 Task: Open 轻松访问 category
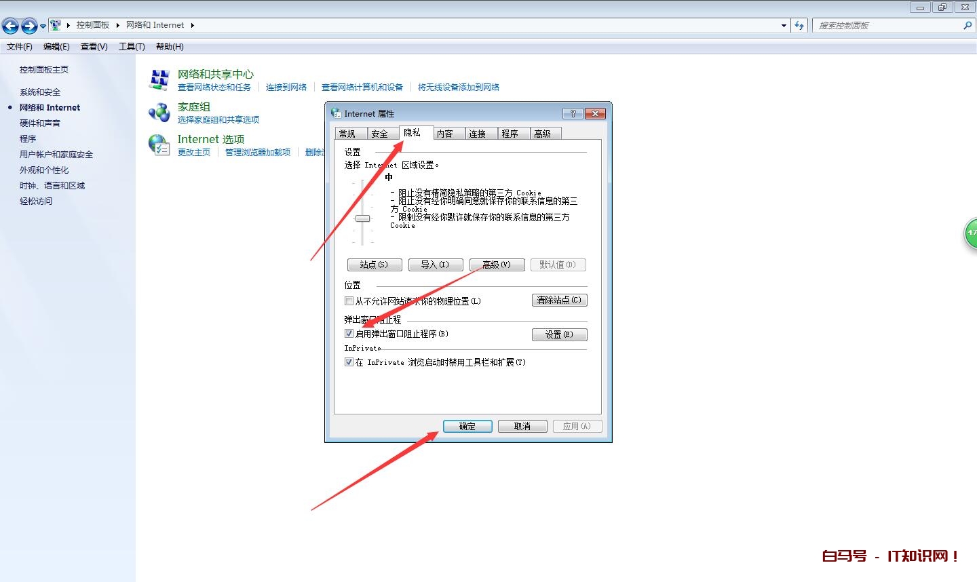coord(36,201)
